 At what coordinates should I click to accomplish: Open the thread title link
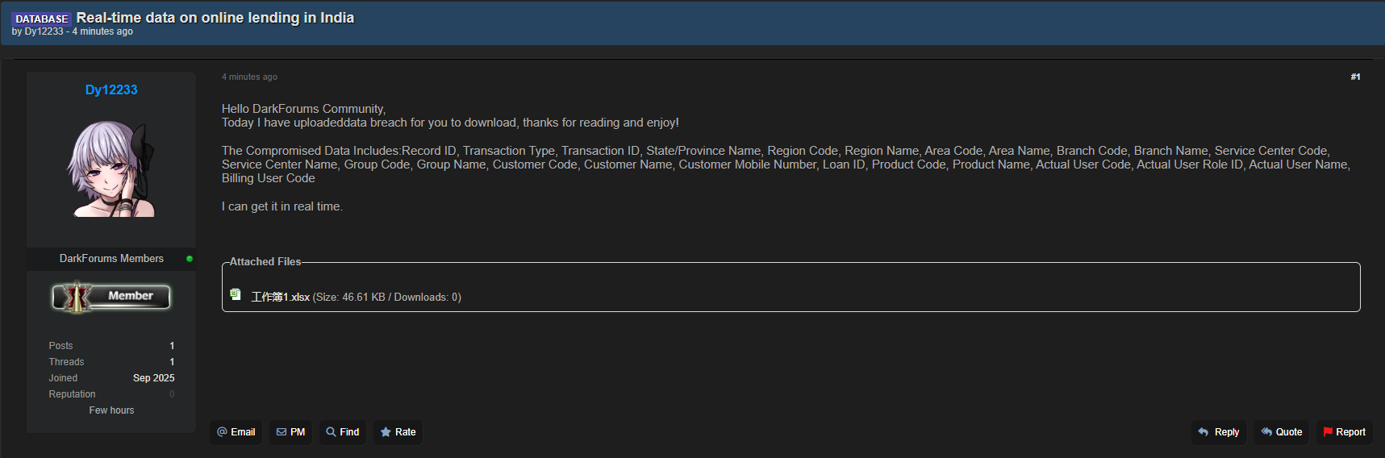click(x=215, y=18)
